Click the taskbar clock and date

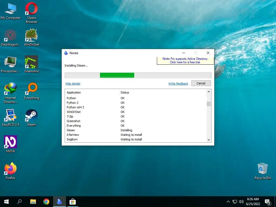(x=253, y=202)
